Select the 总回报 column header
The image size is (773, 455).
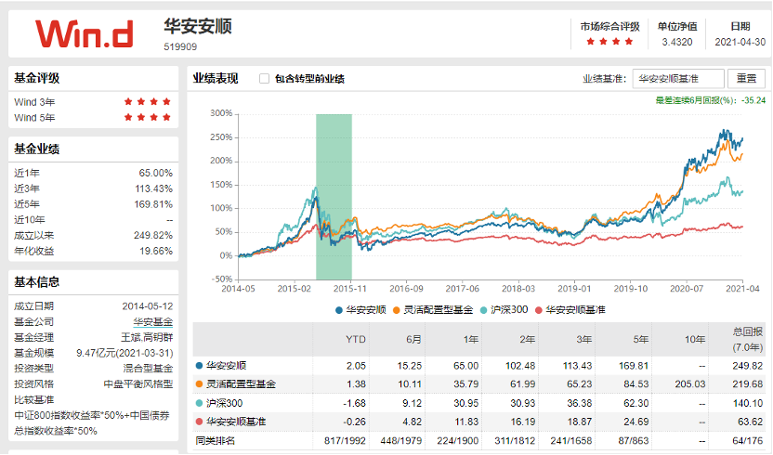coord(747,339)
